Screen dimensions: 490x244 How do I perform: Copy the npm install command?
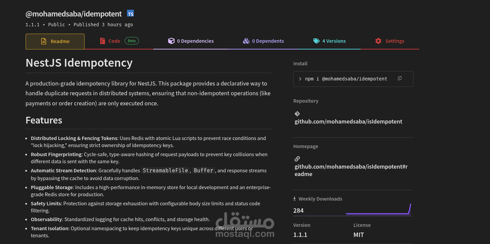[400, 78]
